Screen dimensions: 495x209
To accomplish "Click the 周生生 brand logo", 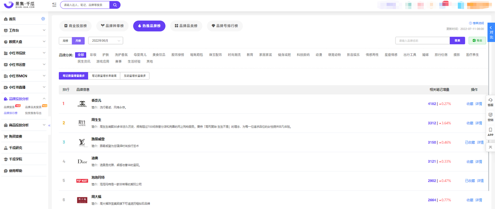I will (82, 123).
